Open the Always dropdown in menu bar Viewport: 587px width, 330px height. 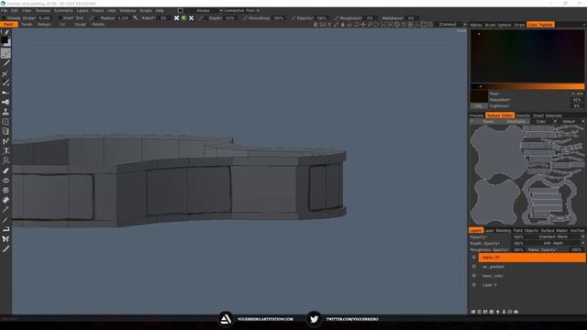coord(203,10)
